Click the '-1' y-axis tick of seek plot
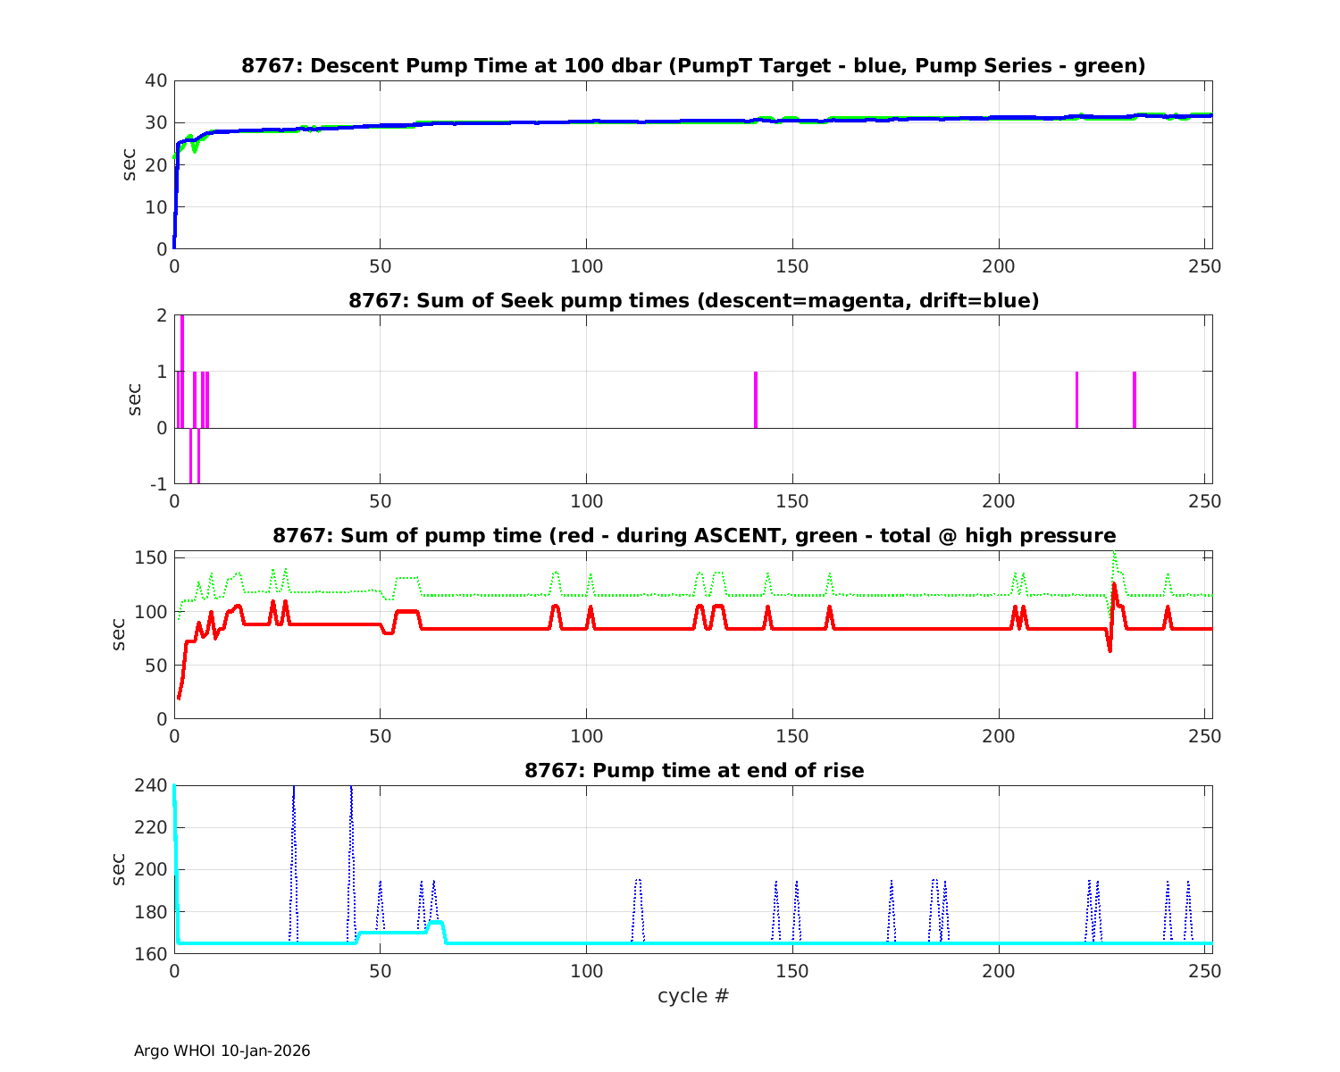The width and height of the screenshot is (1340, 1072). [x=157, y=484]
